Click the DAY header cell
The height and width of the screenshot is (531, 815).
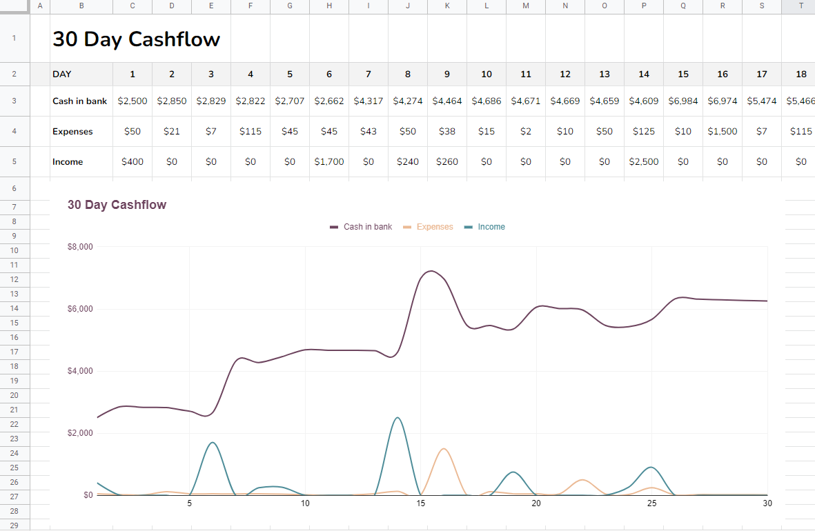tap(63, 74)
